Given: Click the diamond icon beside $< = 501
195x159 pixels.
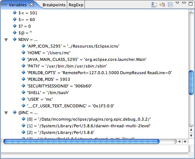Looking at the screenshot, I should click(x=15, y=13).
